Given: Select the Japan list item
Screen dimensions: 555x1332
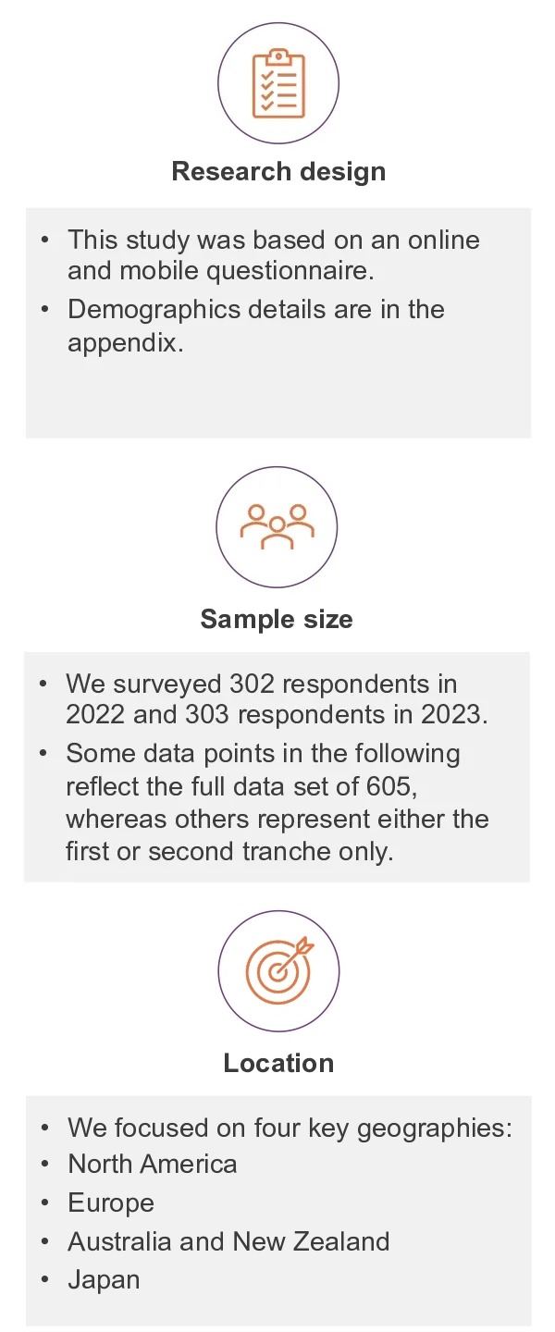Looking at the screenshot, I should tap(104, 1281).
